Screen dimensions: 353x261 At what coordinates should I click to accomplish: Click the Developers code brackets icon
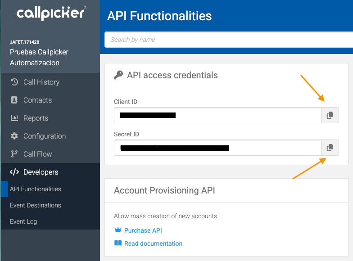point(14,172)
